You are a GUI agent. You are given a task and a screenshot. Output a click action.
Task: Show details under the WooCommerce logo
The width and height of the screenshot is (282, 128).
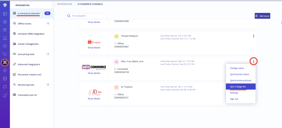point(94,73)
